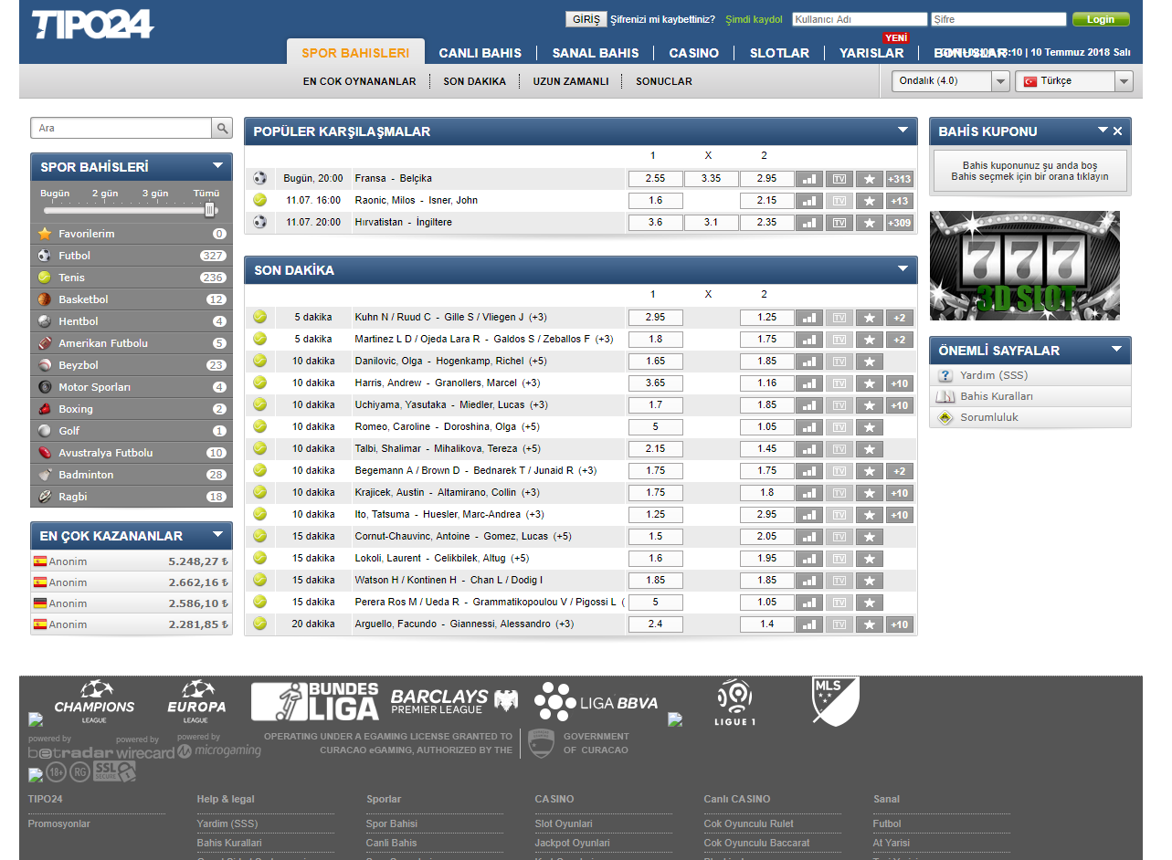
Task: Click the time range slider handle
Action: point(210,210)
